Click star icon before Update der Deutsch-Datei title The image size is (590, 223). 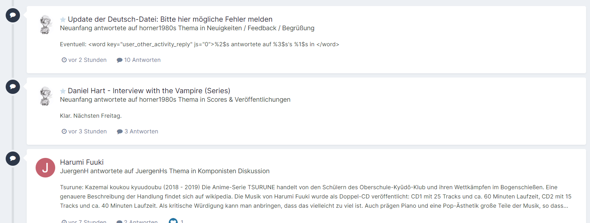63,20
